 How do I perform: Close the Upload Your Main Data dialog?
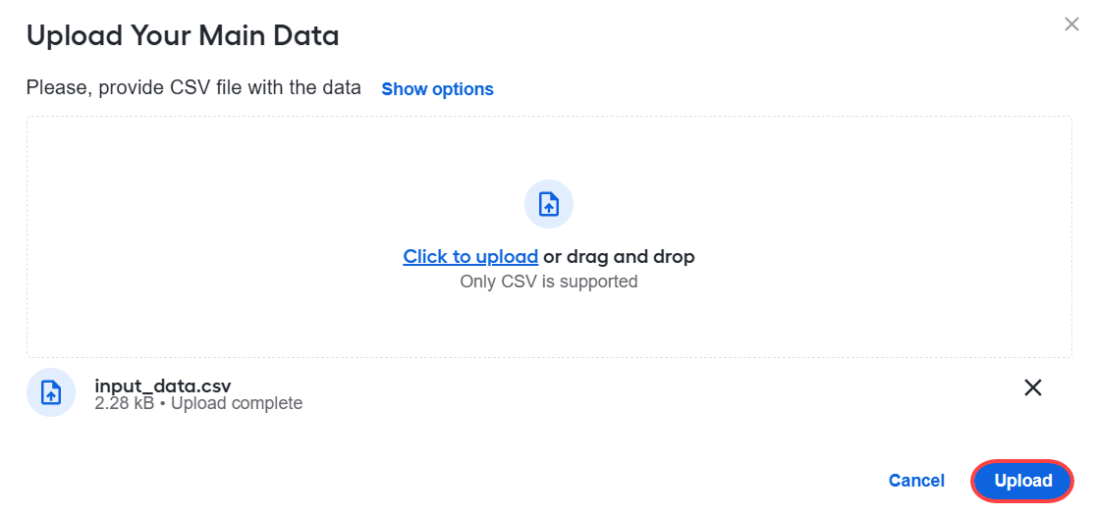coord(1071,25)
